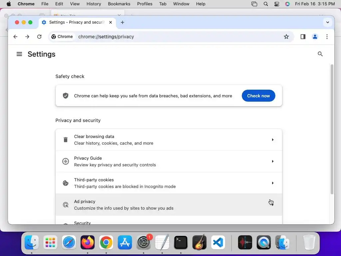
Task: Open the Trash in the Dock
Action: click(309, 242)
